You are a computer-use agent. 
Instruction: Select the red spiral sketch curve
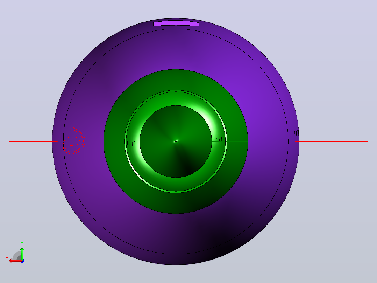[74, 140]
